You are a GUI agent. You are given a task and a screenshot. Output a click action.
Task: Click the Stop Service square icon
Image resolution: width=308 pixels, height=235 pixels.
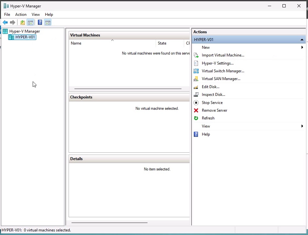point(196,103)
